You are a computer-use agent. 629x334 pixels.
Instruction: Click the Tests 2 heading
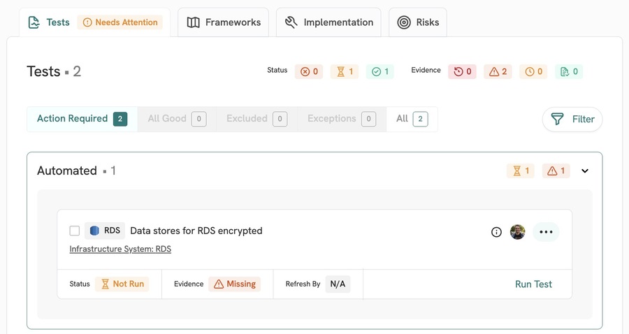pos(54,71)
